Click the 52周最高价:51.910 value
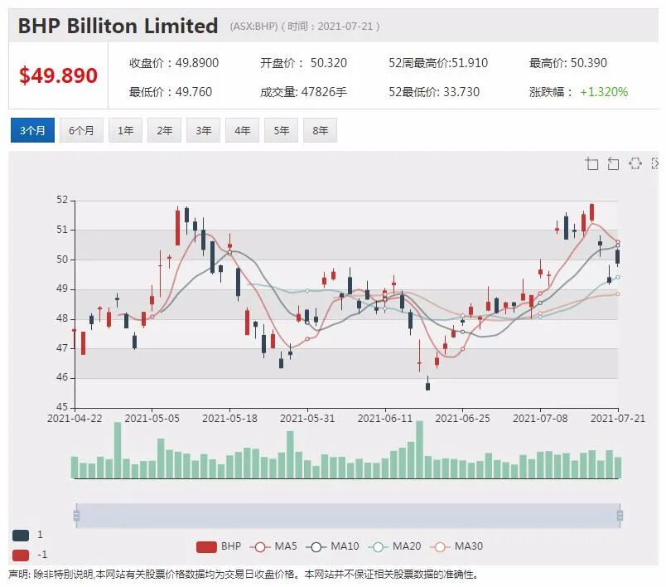The height and width of the screenshot is (587, 666). [438, 63]
